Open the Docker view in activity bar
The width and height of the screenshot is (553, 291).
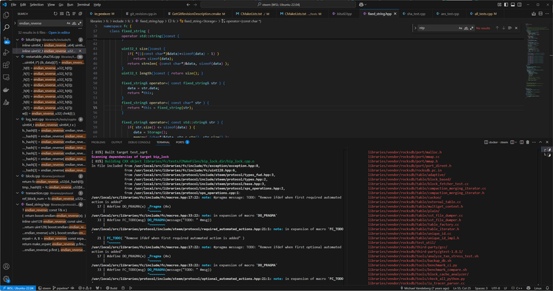(6, 90)
